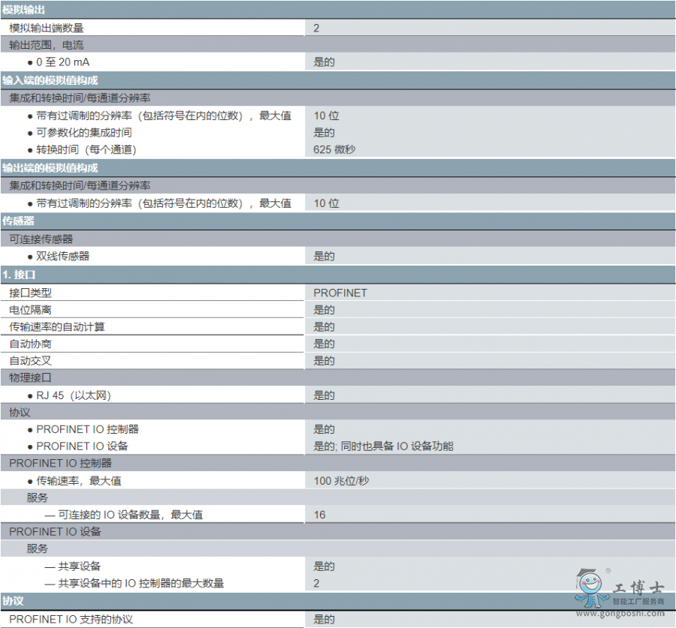Select the '接口类型' row label
676x628 pixels.
[30, 293]
